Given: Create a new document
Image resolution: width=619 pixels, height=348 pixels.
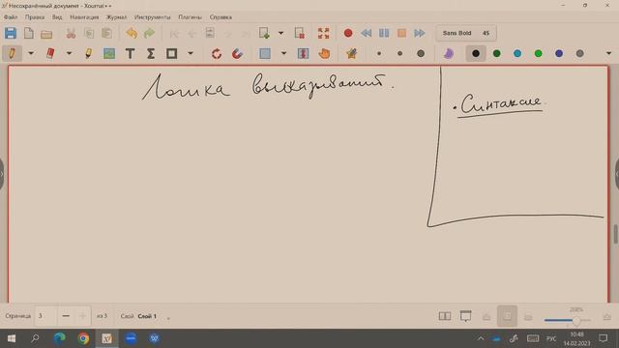Looking at the screenshot, I should coord(28,33).
